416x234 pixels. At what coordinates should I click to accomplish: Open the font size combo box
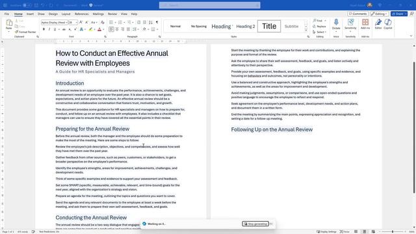(x=73, y=23)
